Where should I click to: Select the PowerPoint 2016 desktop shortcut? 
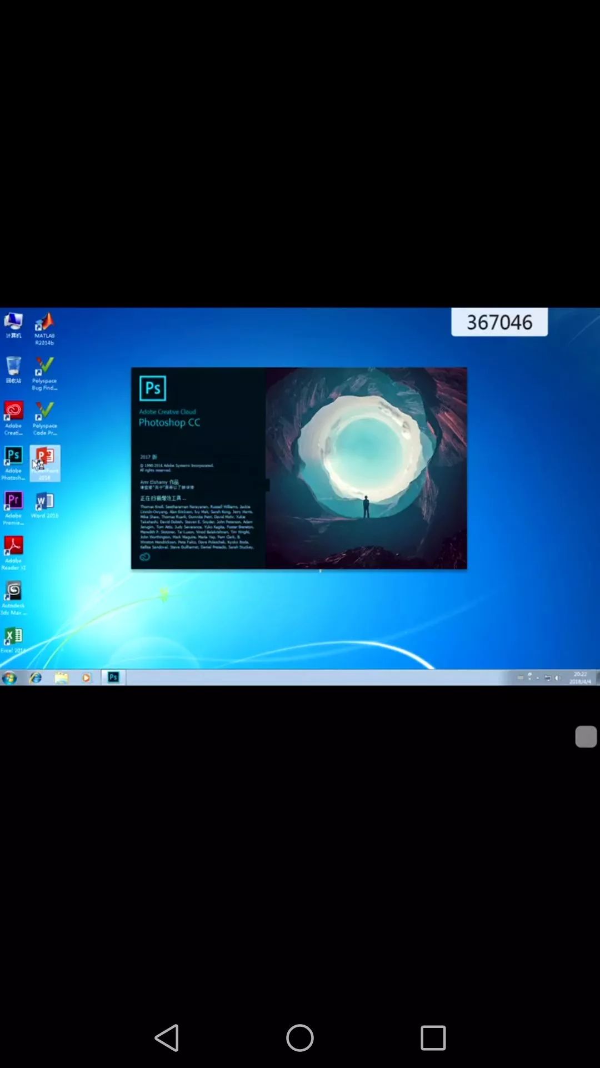[x=45, y=463]
